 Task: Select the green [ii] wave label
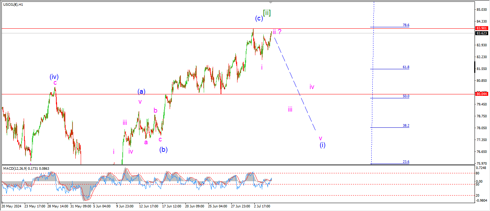pos(267,13)
